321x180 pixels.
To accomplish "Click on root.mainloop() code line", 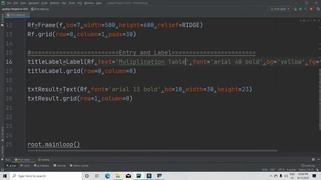I will click(x=54, y=144).
